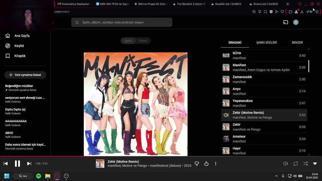
Task: Switch to Fenerbahçe Deplasman browser tab
Action: point(74,4)
